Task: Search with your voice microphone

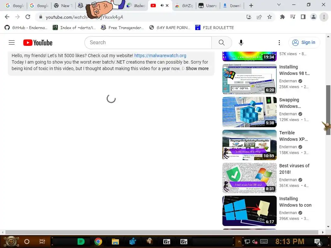Action: coord(241,43)
